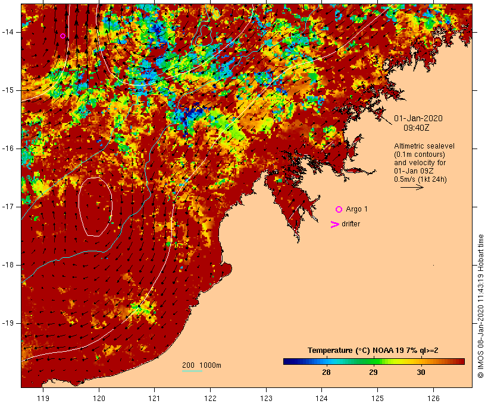Click the 30 label on temperature scale
This screenshot has width=488, height=404.
[x=421, y=373]
